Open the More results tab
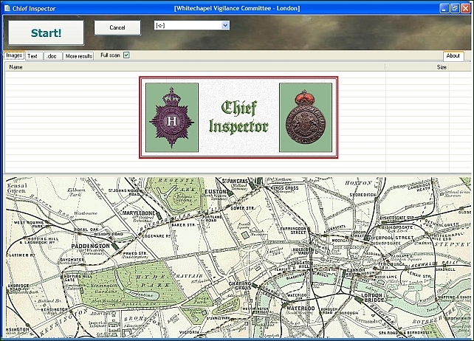 pyautogui.click(x=78, y=56)
